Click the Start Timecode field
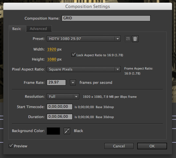Image resolution: width=176 pixels, height=158 pixels. tap(60, 107)
